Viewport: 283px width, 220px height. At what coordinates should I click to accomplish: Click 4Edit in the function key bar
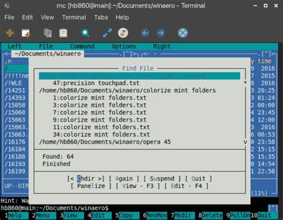click(x=99, y=215)
